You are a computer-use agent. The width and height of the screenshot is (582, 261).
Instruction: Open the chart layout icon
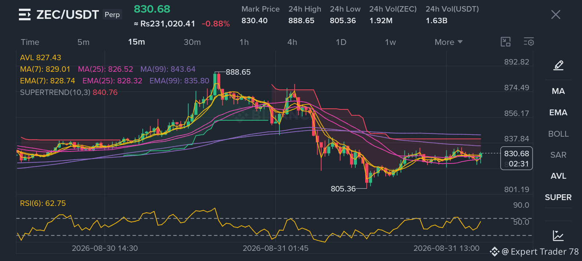[x=506, y=42]
